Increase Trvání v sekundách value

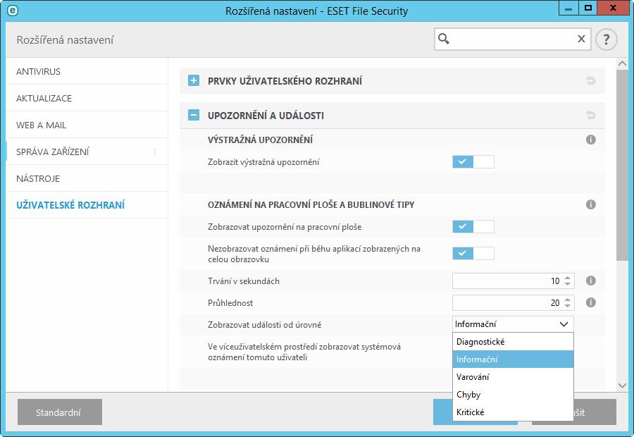pos(568,278)
